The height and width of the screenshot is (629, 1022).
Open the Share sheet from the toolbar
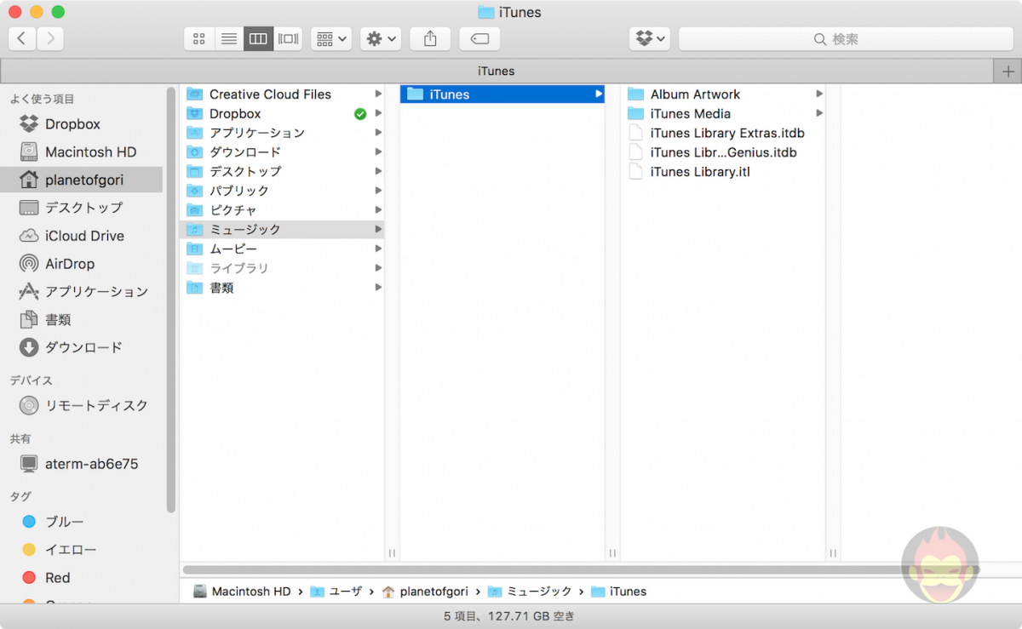[x=430, y=38]
